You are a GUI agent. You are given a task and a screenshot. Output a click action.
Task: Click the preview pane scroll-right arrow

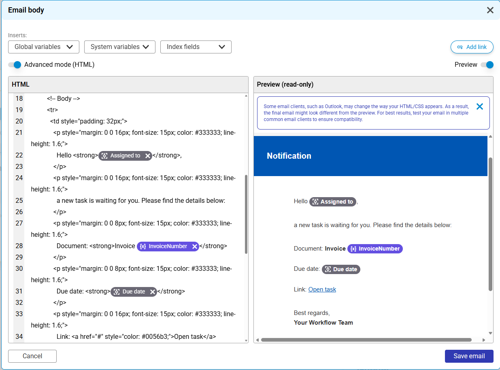484,340
